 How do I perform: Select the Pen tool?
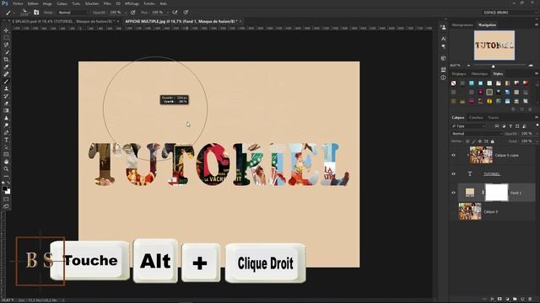point(6,133)
